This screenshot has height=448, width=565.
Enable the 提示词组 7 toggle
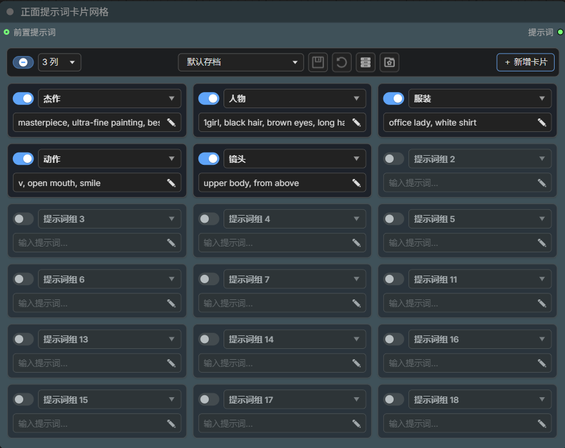point(209,279)
